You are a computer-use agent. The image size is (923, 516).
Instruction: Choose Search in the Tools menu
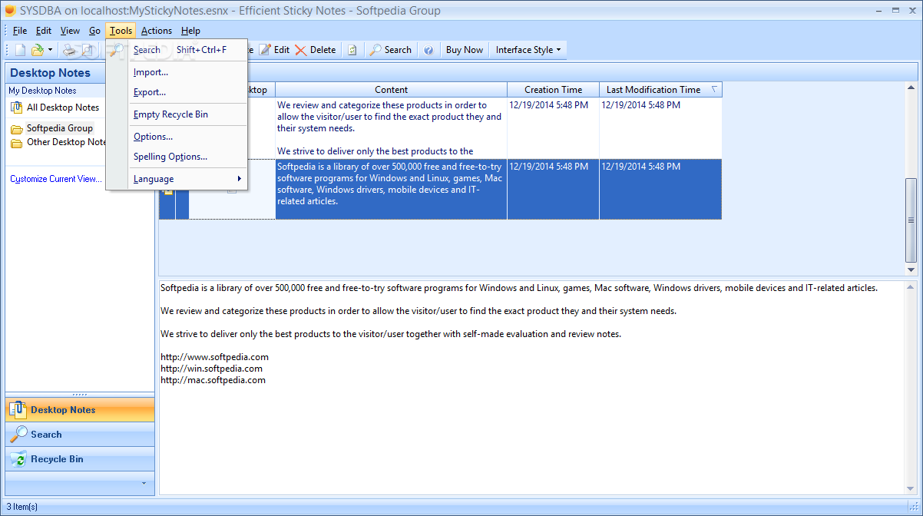(x=177, y=50)
